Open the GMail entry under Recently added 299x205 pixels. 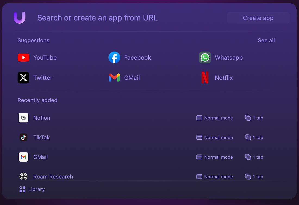40,157
